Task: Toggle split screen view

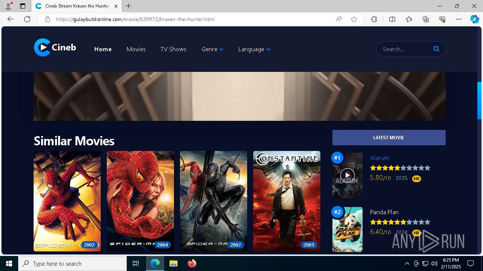Action: coord(392,19)
